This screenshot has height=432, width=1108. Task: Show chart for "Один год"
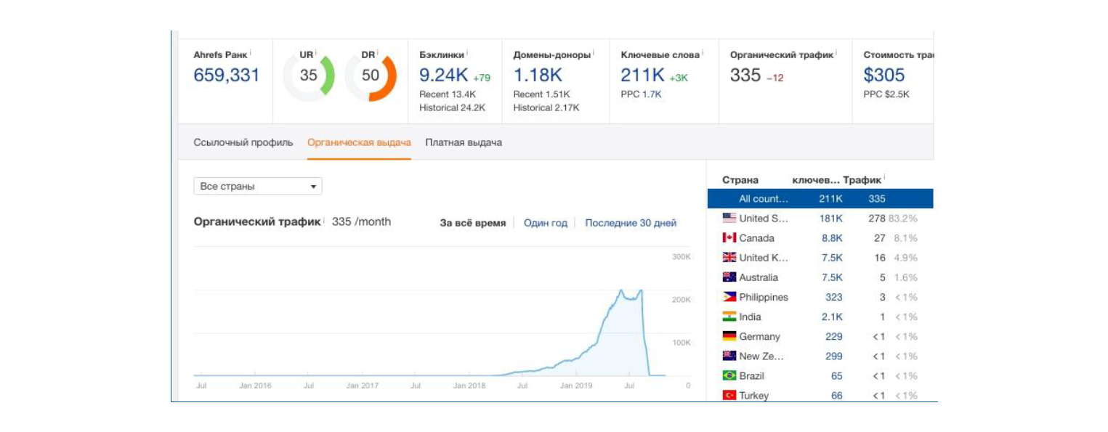[545, 223]
